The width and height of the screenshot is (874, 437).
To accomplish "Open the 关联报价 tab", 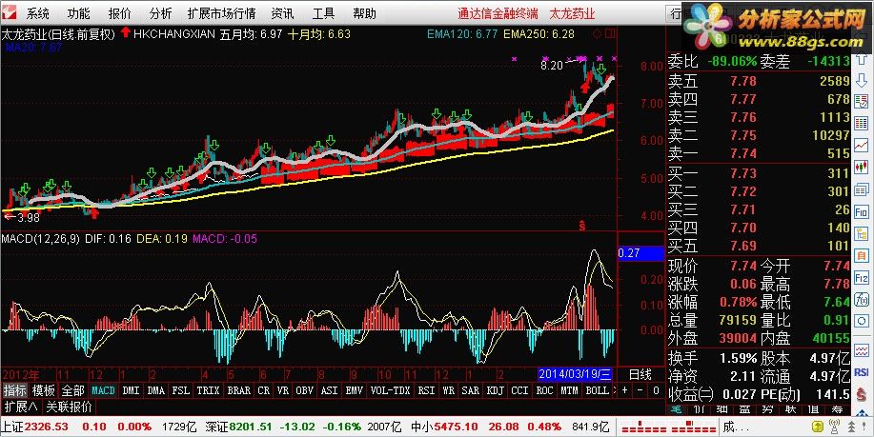I will tap(70, 407).
